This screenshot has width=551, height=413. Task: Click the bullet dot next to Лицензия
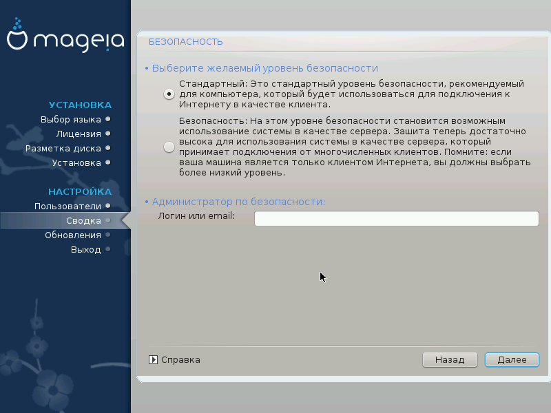(108, 134)
